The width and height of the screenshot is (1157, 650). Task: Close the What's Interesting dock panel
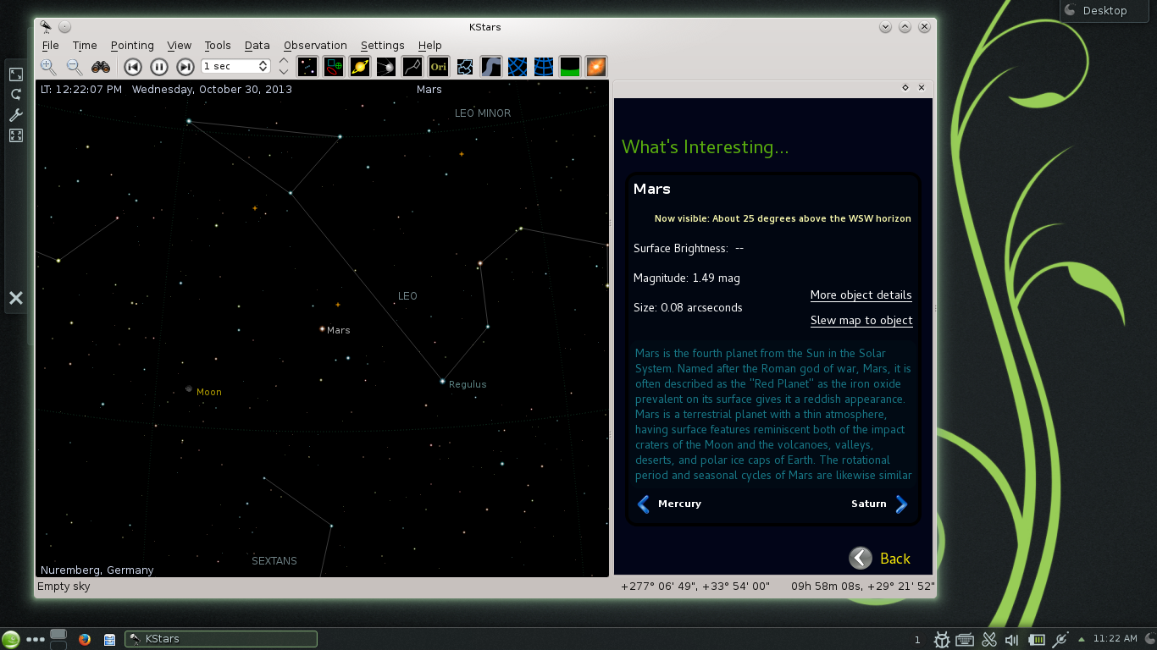[922, 87]
